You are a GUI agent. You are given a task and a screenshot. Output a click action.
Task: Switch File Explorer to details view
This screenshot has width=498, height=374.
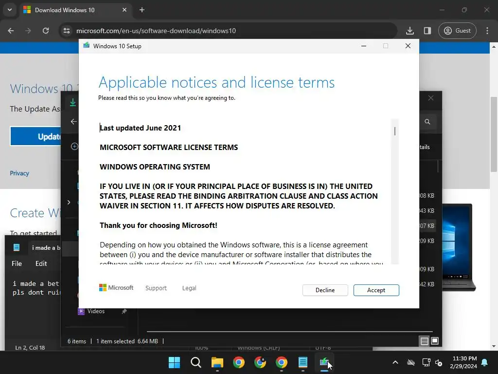(x=424, y=341)
